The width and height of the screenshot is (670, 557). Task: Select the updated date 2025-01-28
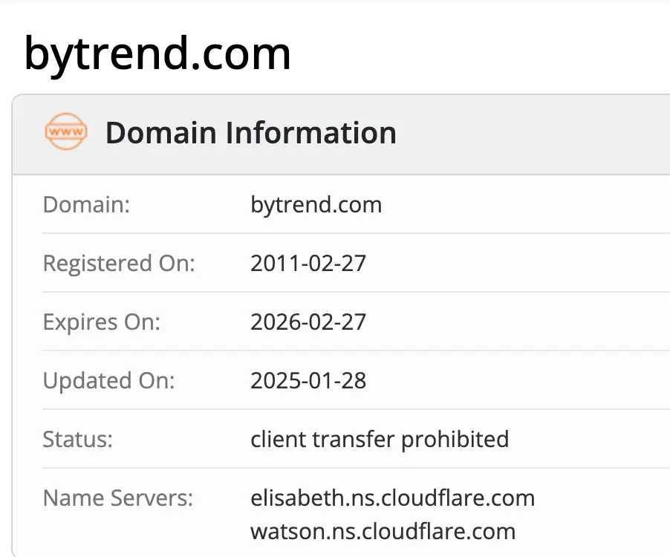coord(308,380)
